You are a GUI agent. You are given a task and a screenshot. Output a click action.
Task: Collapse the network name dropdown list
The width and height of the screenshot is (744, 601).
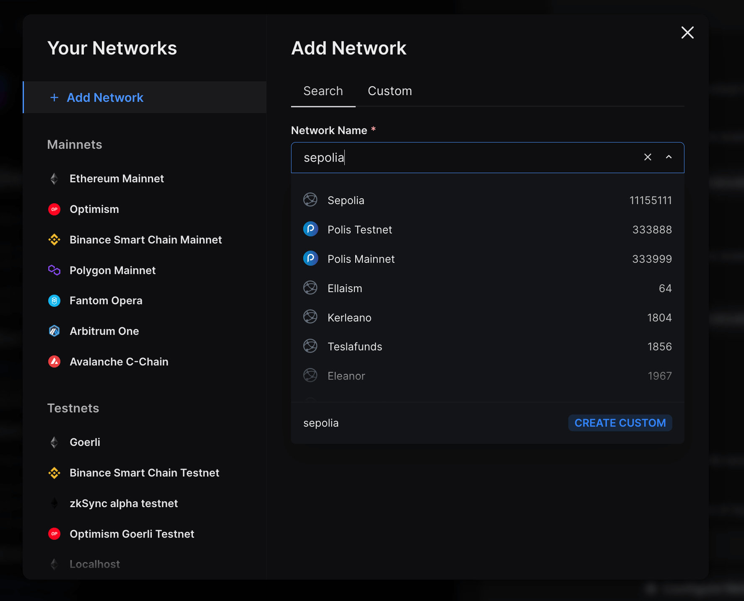tap(669, 157)
